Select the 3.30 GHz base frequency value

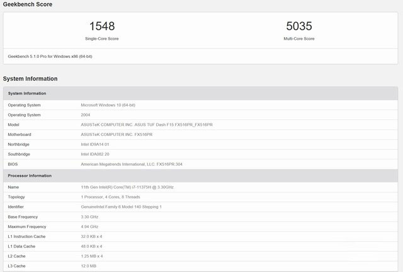[89, 217]
